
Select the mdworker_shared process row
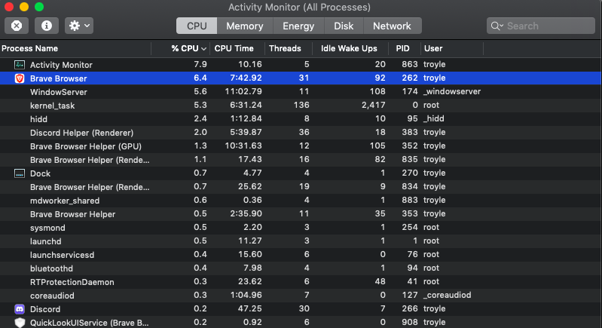[x=301, y=201]
